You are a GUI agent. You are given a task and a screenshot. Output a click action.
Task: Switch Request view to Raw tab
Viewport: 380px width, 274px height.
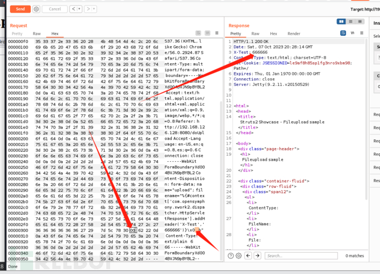pyautogui.click(x=37, y=34)
